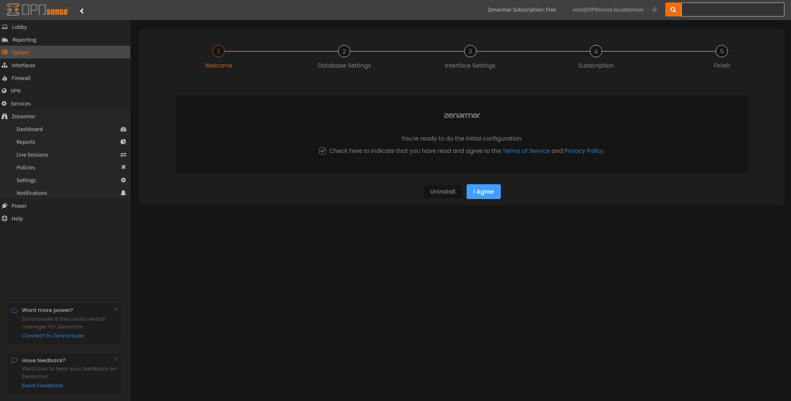This screenshot has height=401, width=791.
Task: Click the Help lifebuoy icon
Action: coord(5,218)
